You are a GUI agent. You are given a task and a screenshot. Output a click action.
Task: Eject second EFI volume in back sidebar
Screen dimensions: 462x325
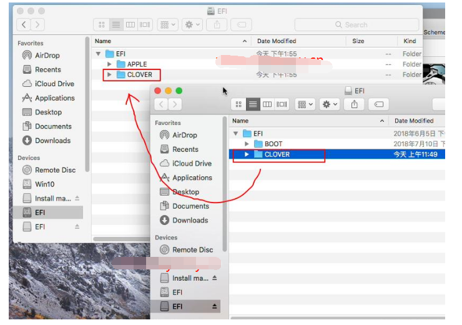click(77, 226)
